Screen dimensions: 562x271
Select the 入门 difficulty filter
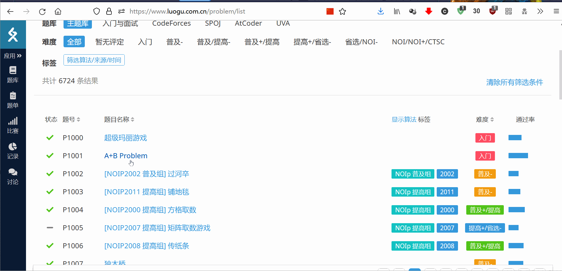tap(145, 42)
